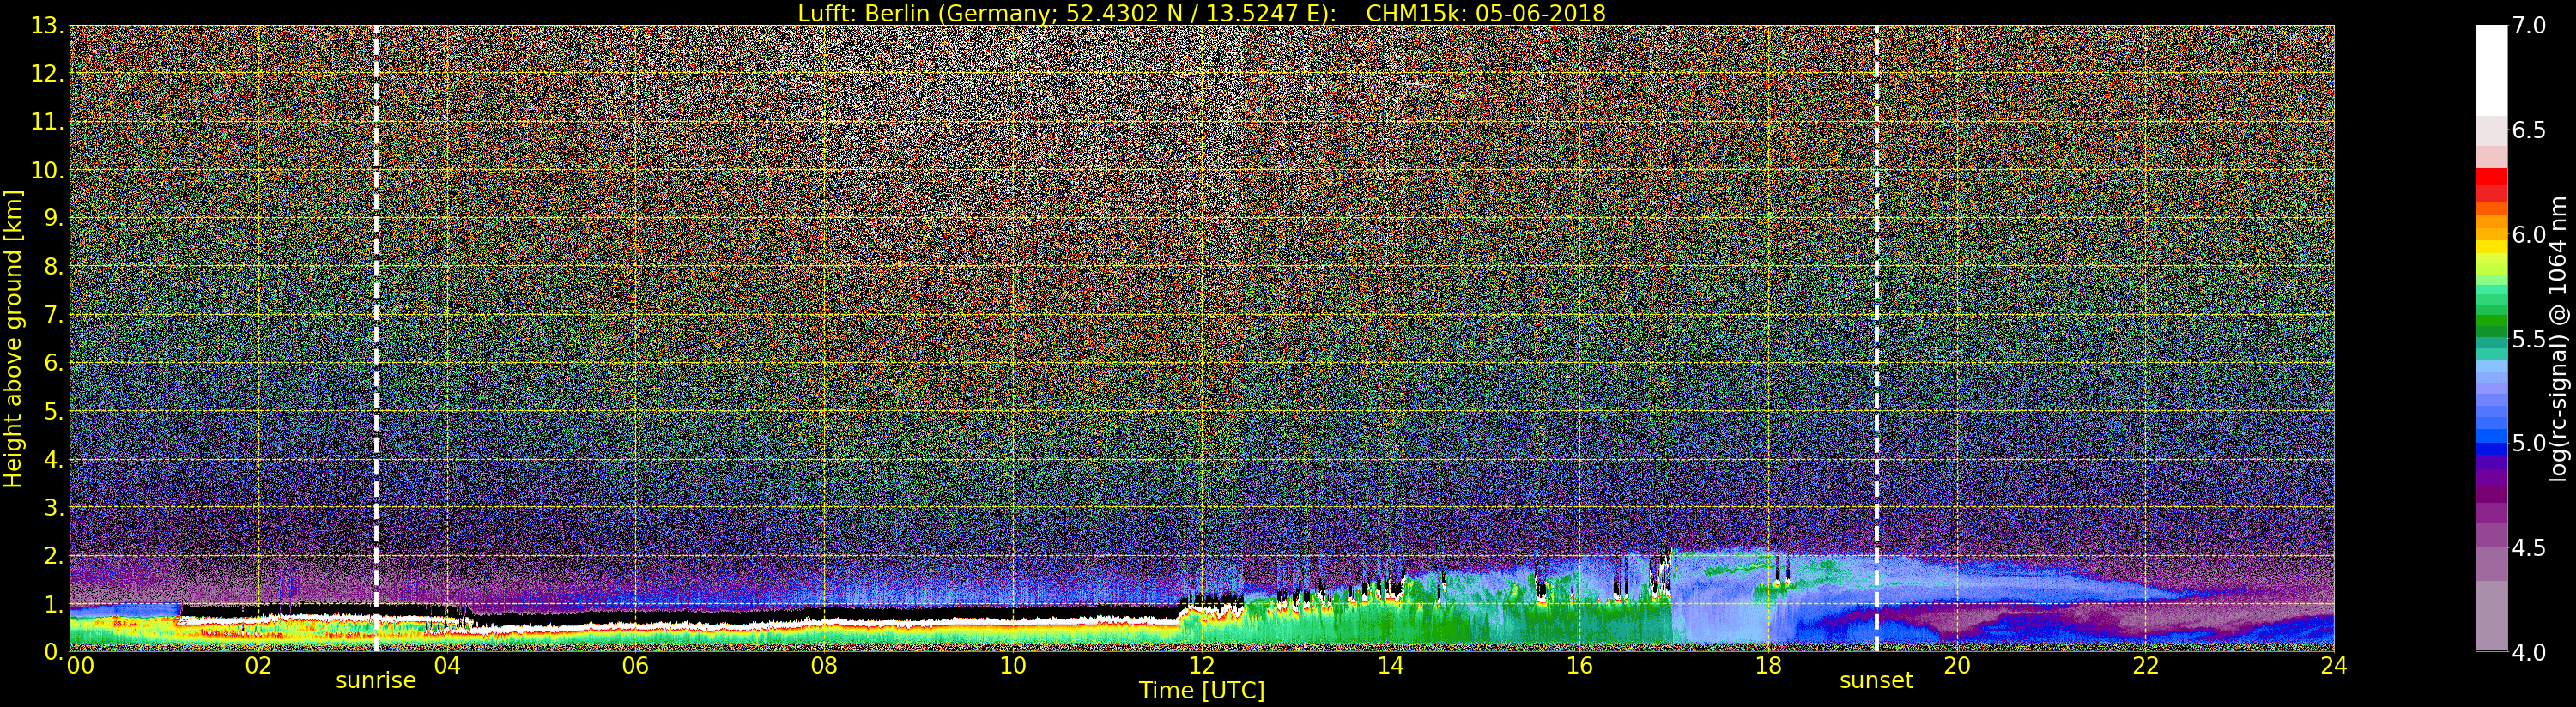
Task: Click the colorbar tick label '4.0'
Action: coord(2529,652)
